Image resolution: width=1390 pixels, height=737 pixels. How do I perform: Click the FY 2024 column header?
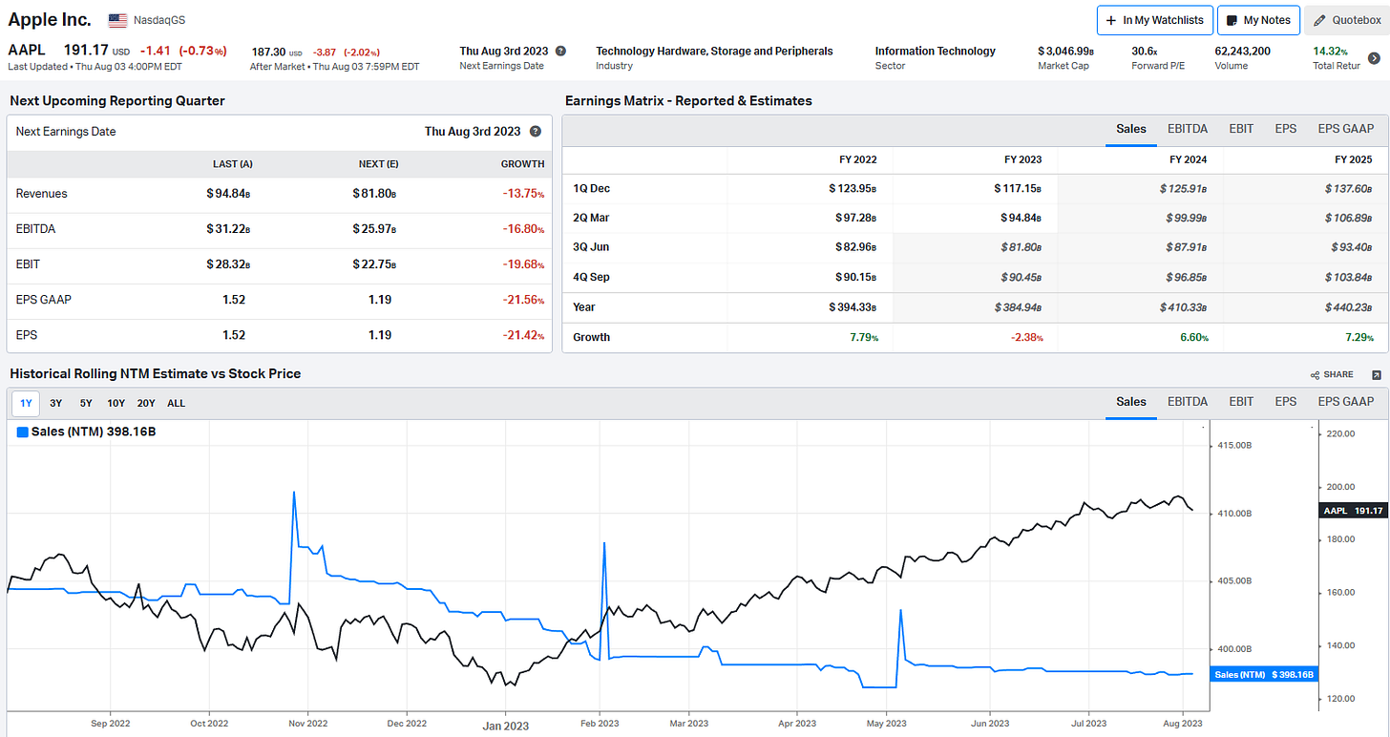coord(1189,159)
